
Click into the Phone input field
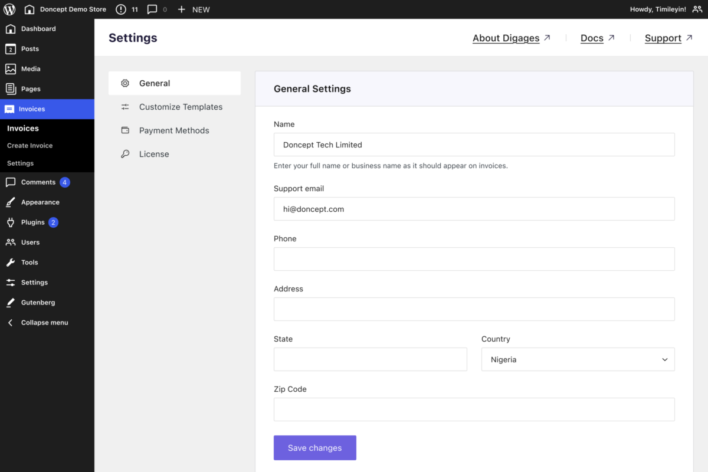[474, 259]
